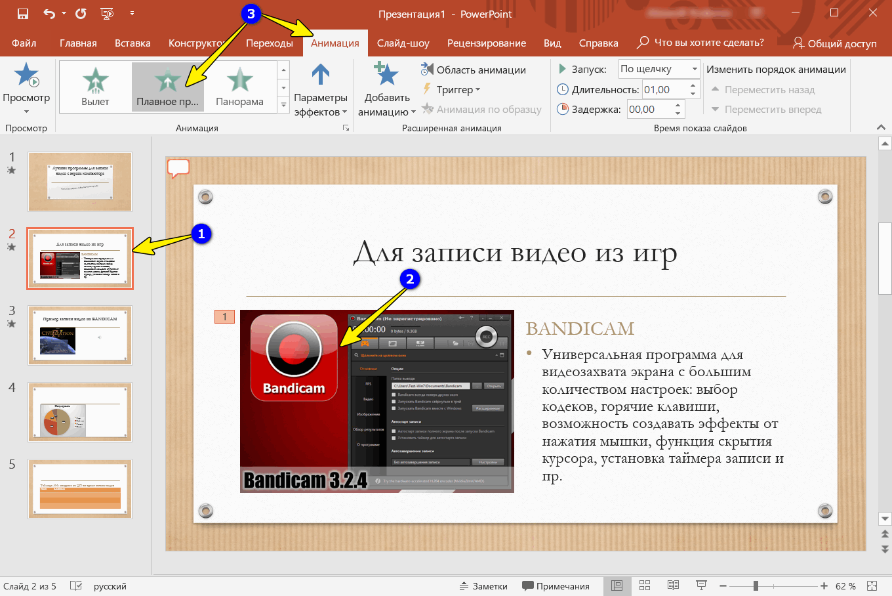The width and height of the screenshot is (892, 596).
Task: Click zoom out minus button
Action: [723, 586]
